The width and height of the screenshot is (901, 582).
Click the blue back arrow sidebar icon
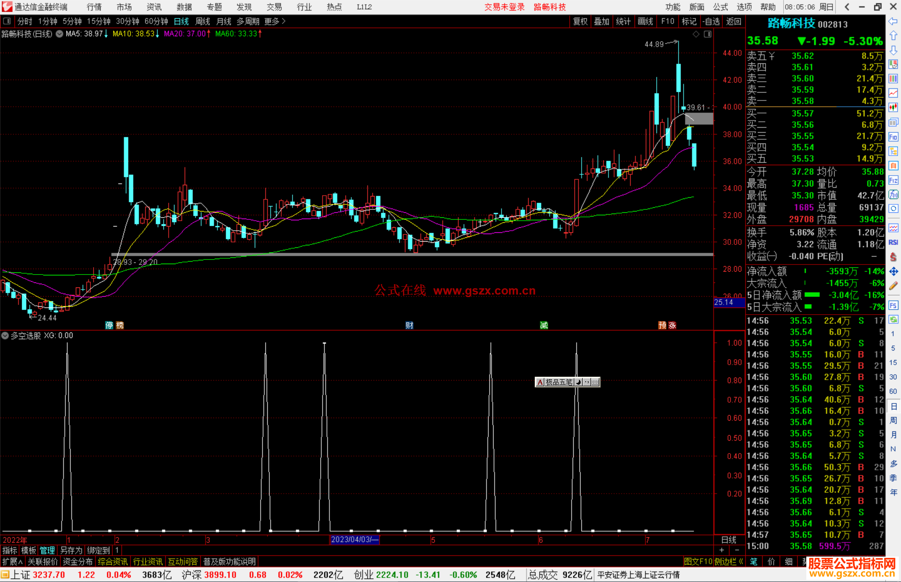coord(893,21)
